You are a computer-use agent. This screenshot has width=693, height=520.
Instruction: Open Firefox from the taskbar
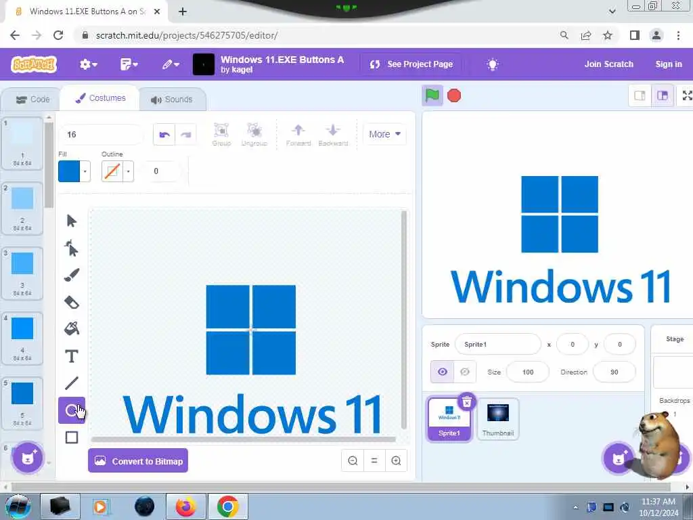click(185, 506)
